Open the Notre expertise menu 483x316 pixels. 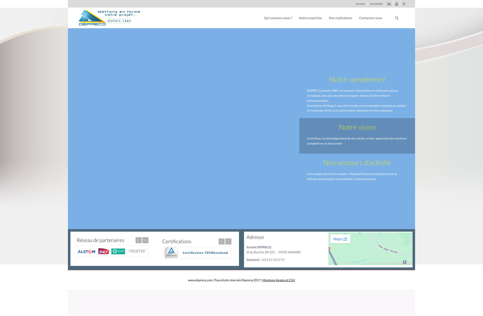click(310, 18)
